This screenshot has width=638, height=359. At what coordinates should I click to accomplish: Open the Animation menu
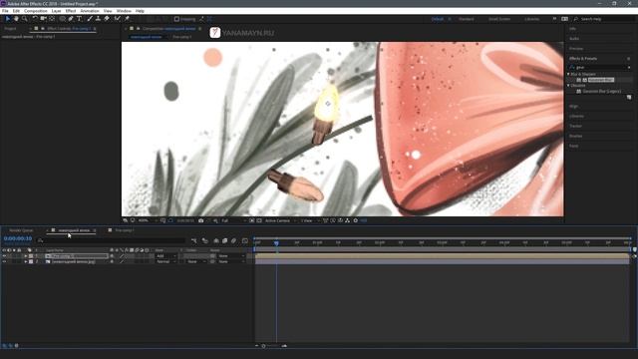tap(90, 11)
